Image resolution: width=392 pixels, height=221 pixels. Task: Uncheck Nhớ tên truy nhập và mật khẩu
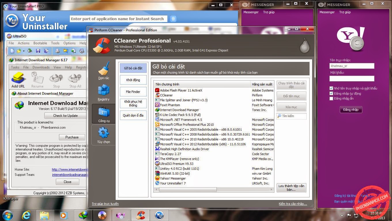(x=331, y=88)
